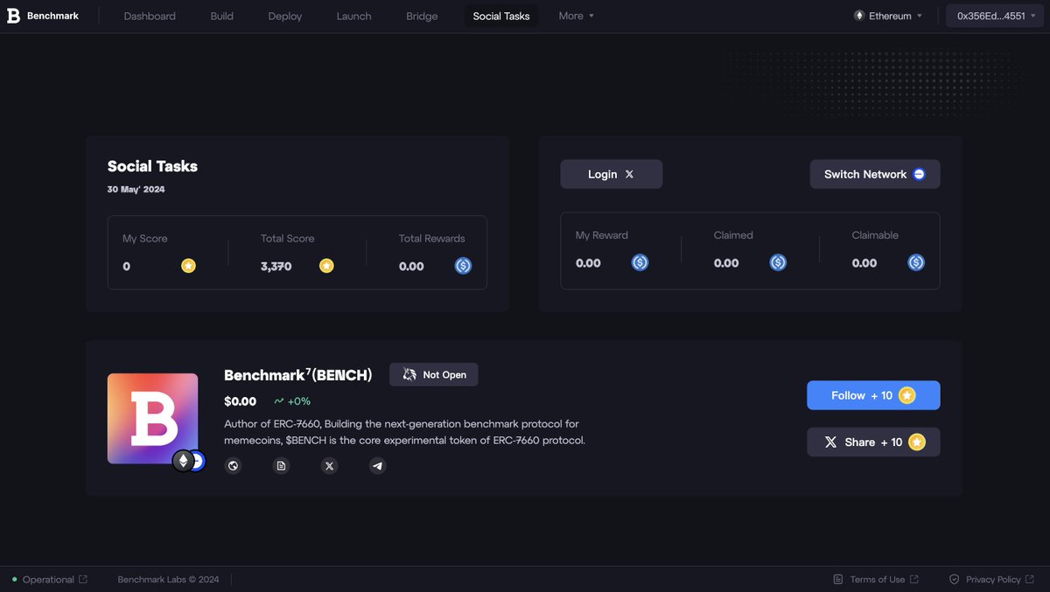Switch to the Deploy tab
Screen dimensions: 1050x592
pyautogui.click(x=285, y=16)
